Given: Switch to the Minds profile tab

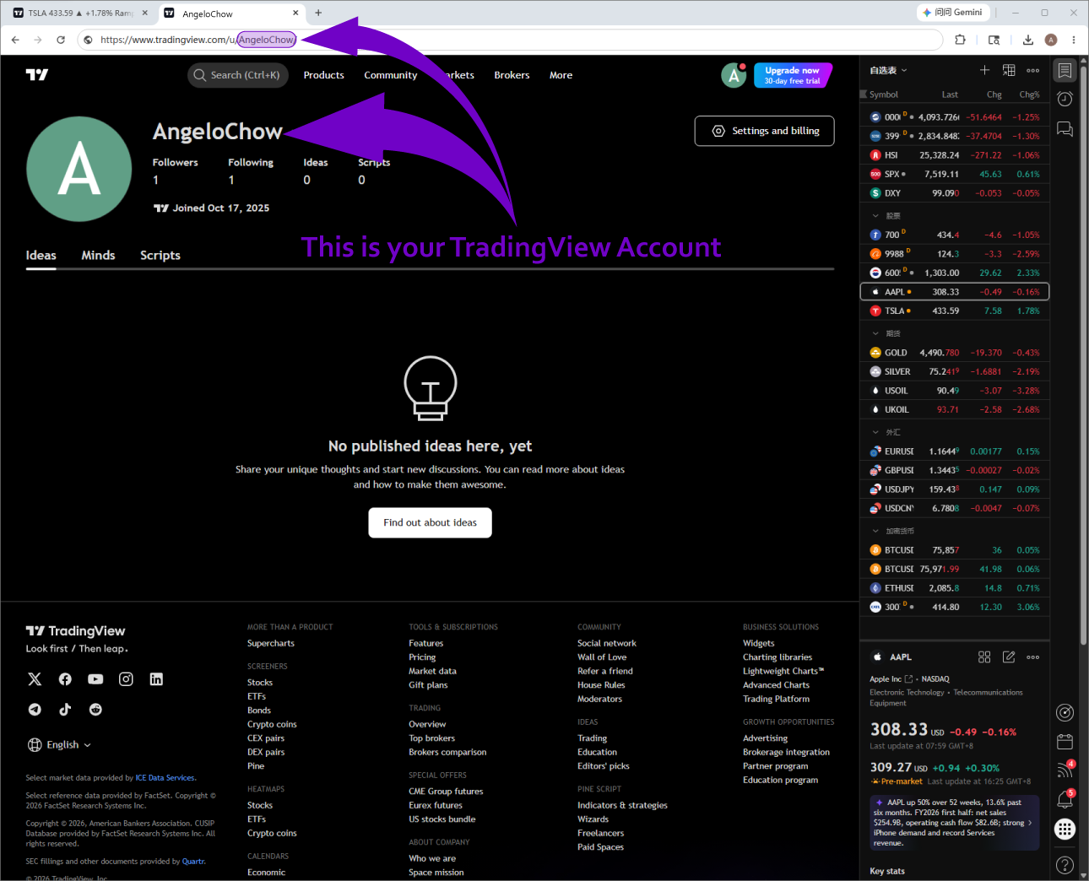Looking at the screenshot, I should pos(98,256).
